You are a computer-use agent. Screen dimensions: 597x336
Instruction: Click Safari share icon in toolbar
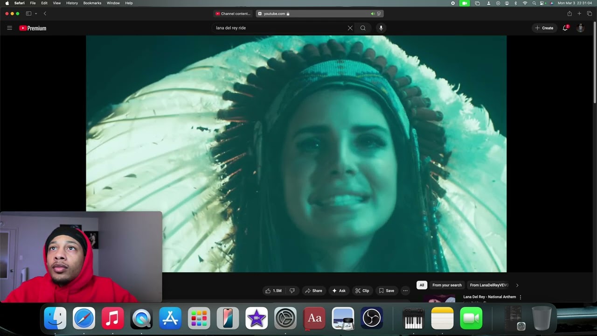[569, 14]
